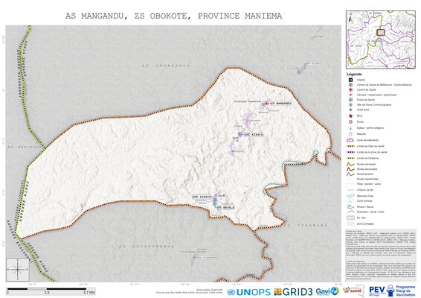Click the Zone humide legend symbol

(350, 201)
